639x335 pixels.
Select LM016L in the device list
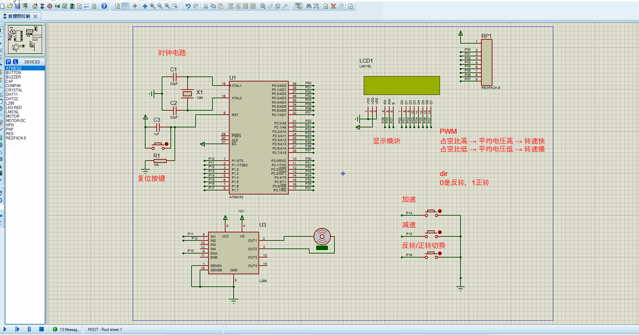25,112
